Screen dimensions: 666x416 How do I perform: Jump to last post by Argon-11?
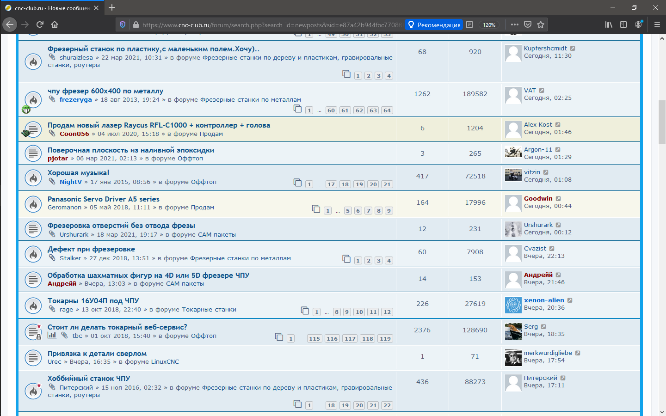tap(558, 150)
